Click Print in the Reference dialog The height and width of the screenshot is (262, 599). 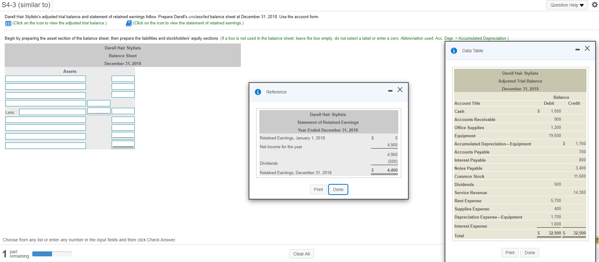318,189
